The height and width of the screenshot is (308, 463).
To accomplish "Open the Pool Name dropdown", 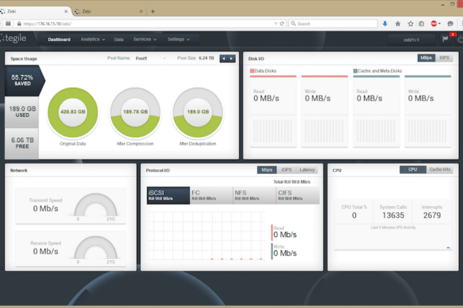I will coord(150,58).
